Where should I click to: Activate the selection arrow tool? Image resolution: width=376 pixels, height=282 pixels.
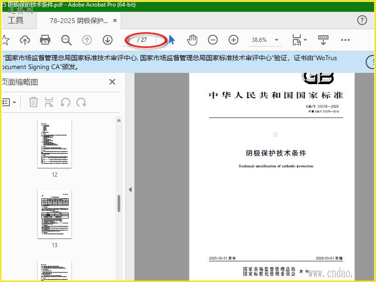tap(172, 40)
